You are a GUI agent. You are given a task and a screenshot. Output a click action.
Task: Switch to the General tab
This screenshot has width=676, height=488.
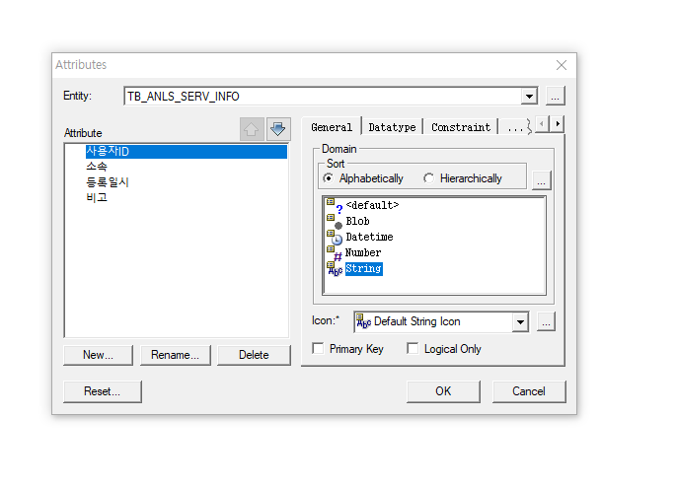332,127
